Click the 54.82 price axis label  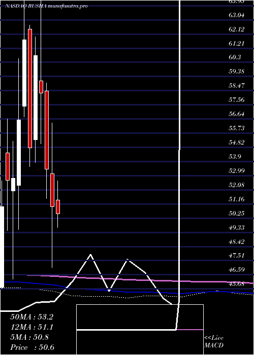(x=237, y=142)
